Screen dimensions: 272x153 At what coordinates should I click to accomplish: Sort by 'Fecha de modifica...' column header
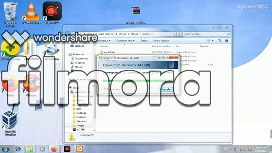[x=162, y=46]
